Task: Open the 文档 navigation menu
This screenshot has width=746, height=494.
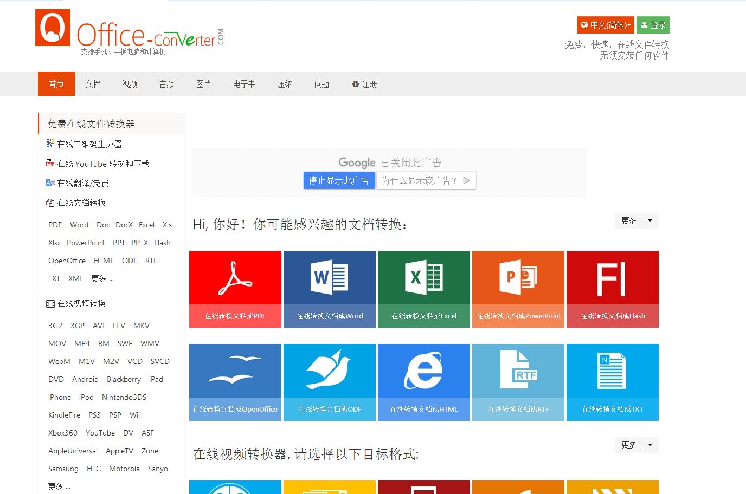Action: point(93,84)
